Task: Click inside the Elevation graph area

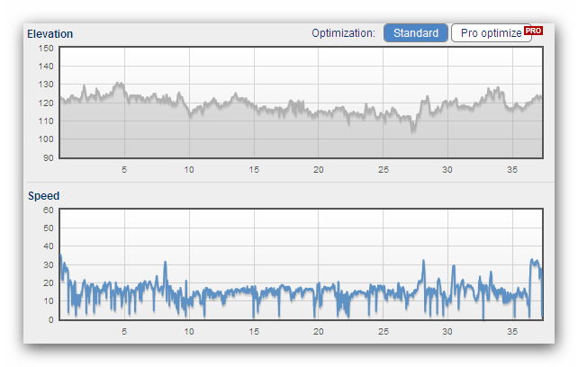Action: point(302,103)
